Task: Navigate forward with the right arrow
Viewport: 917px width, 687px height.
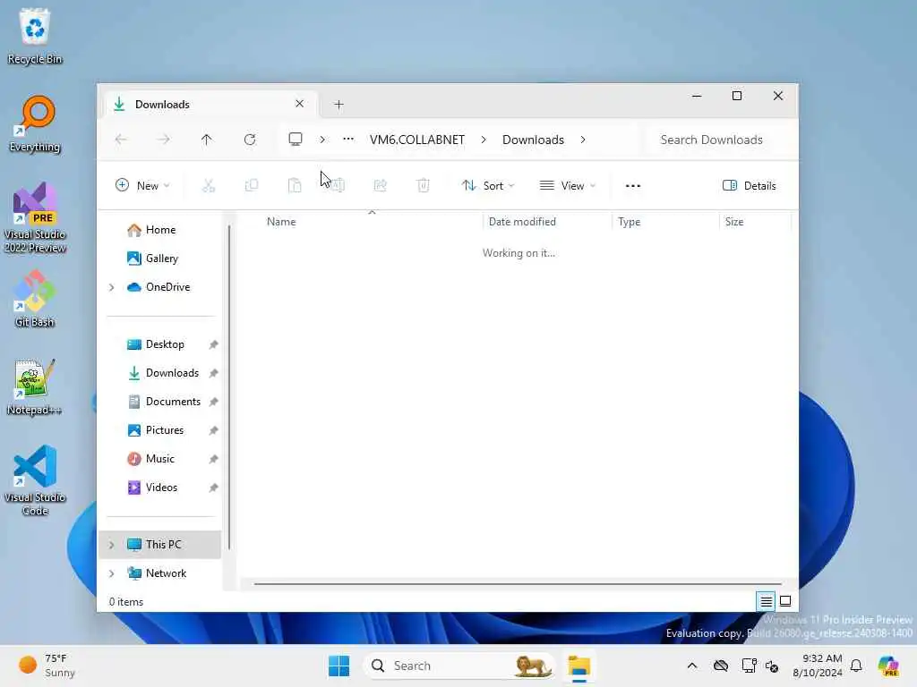Action: (164, 140)
